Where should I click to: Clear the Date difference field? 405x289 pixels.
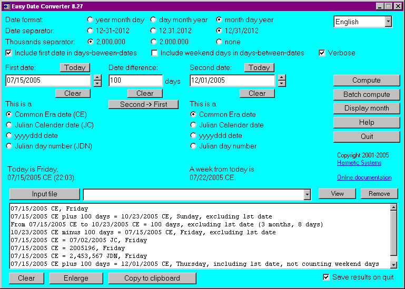(145, 93)
